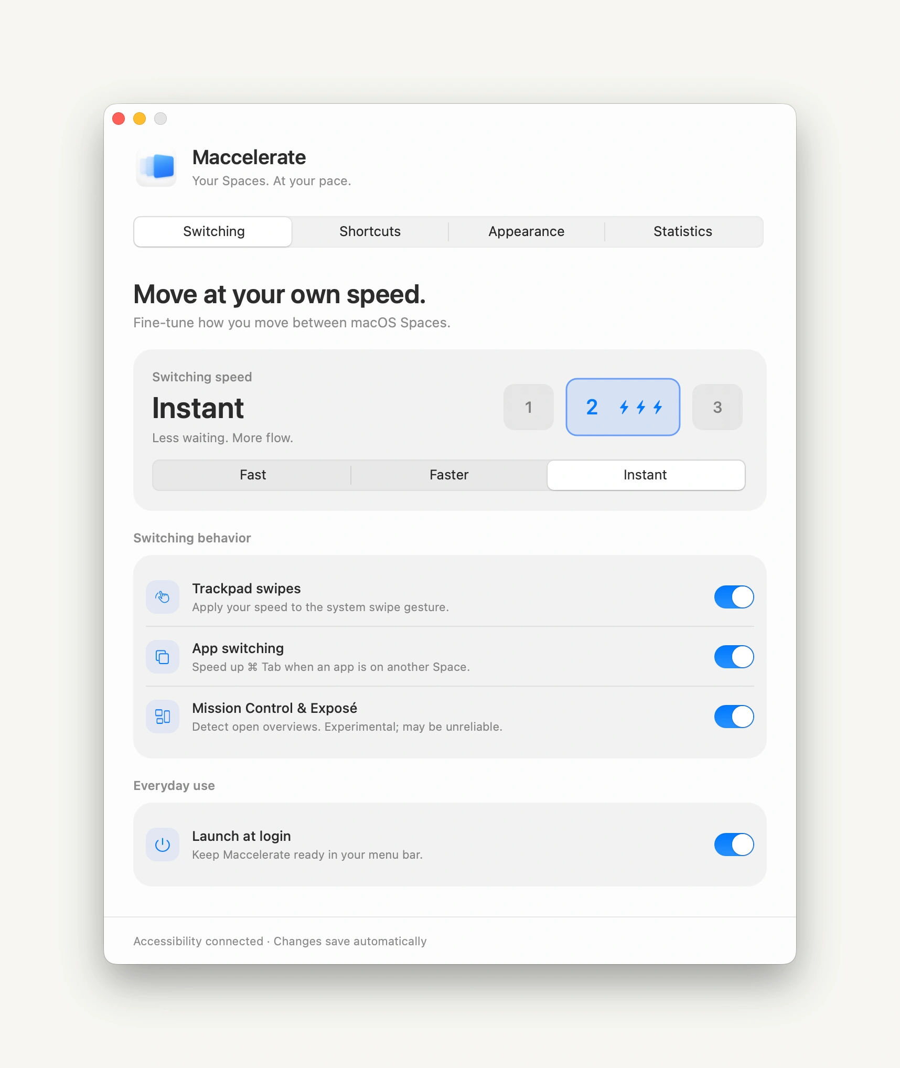900x1068 pixels.
Task: Minimize window with the yellow button
Action: (x=140, y=119)
